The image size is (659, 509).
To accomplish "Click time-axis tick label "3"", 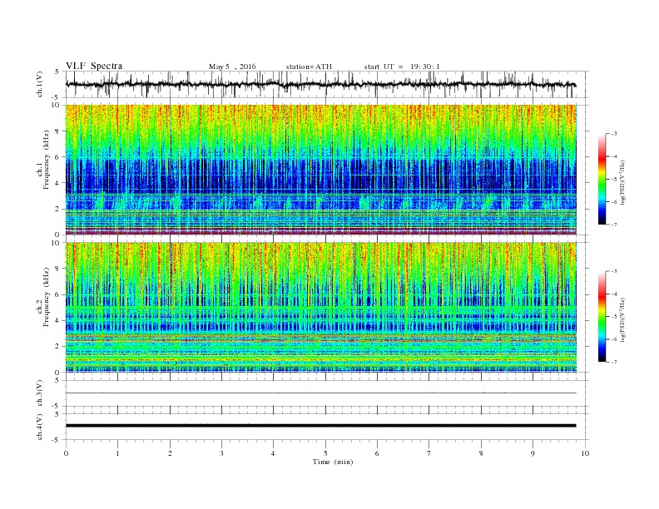I will click(221, 453).
